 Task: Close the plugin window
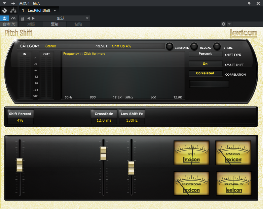click(258, 3)
